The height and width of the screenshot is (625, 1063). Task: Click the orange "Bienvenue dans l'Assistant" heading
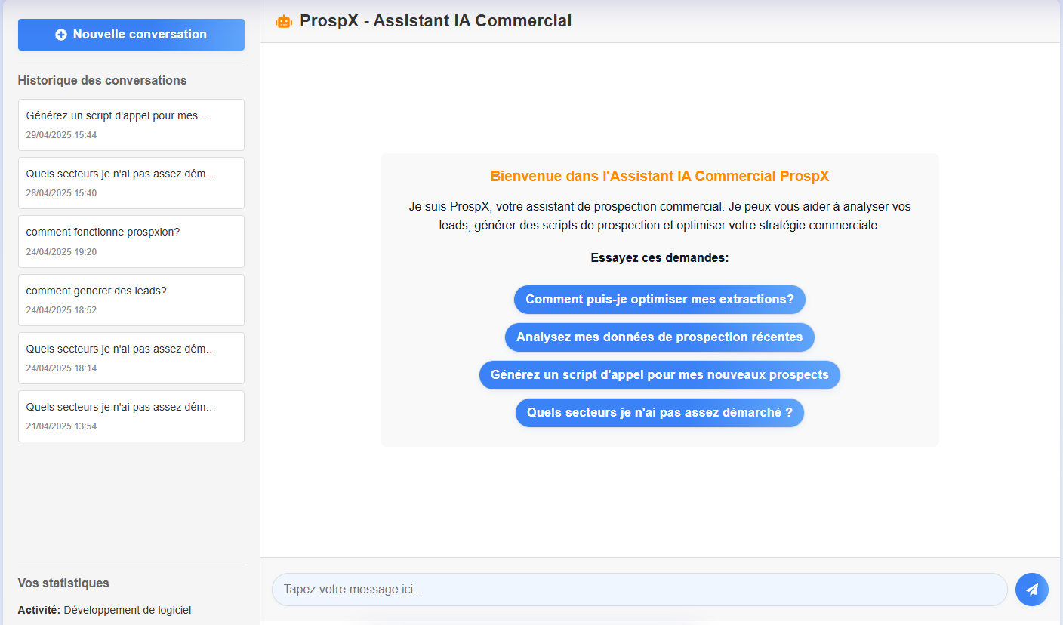659,177
